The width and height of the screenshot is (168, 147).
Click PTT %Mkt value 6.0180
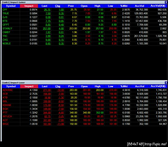(x=126, y=113)
